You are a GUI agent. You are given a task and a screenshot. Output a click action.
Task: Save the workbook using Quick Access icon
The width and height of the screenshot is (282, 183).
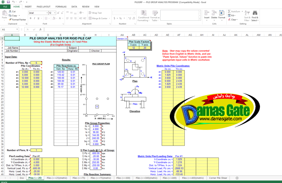(x=8, y=2)
